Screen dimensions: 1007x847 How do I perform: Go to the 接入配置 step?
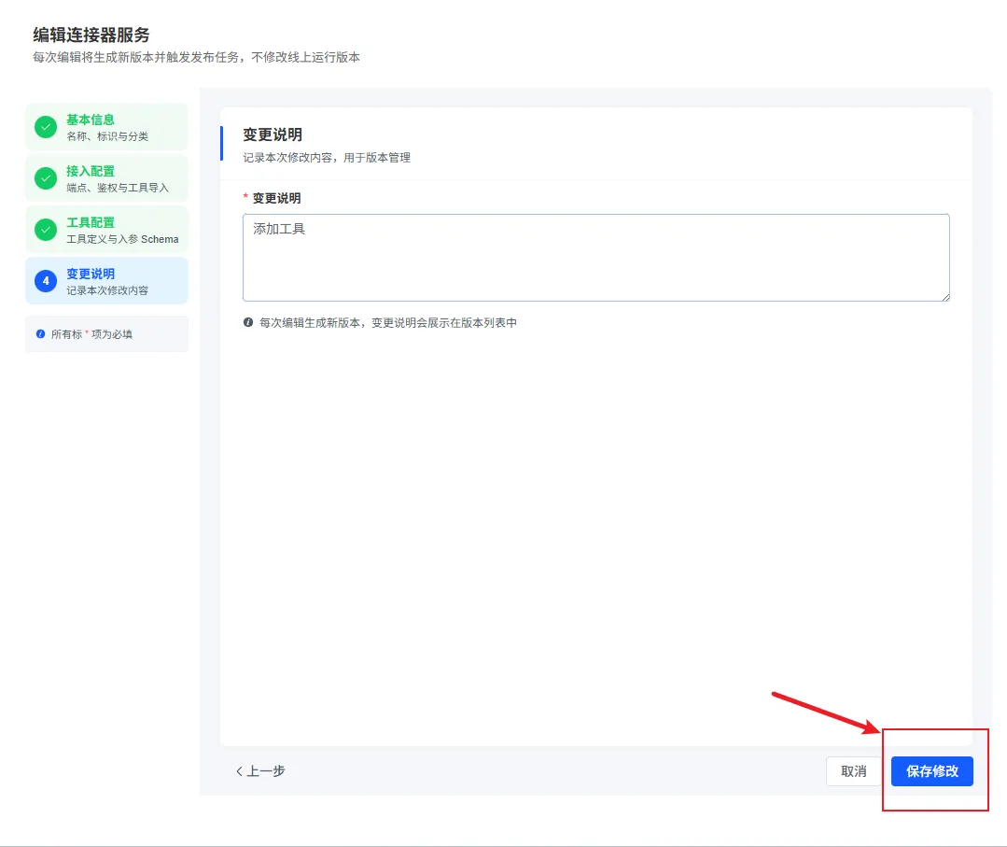click(x=106, y=178)
